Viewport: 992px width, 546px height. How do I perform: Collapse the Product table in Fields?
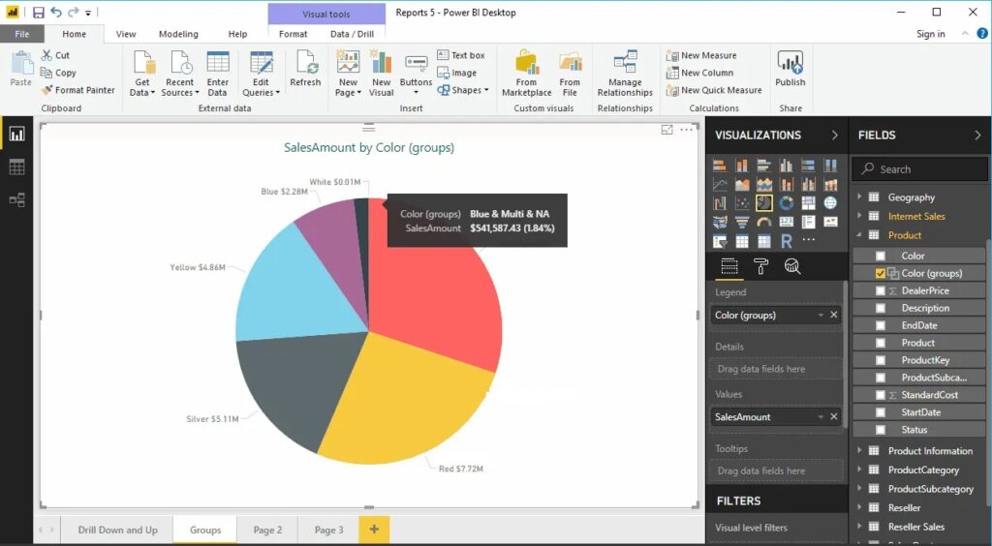coord(860,235)
